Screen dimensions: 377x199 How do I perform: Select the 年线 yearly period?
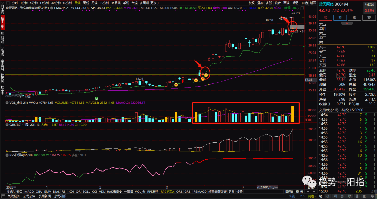point(134,3)
